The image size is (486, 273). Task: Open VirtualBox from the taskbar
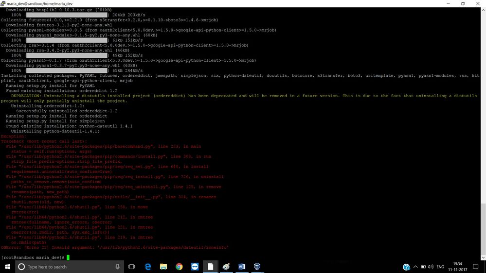coord(257,267)
